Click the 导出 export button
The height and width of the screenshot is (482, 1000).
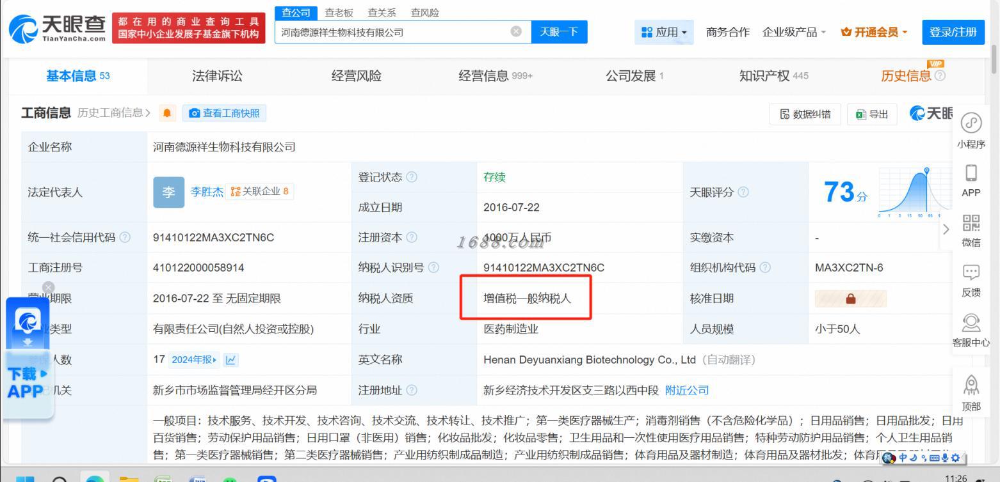click(x=872, y=114)
